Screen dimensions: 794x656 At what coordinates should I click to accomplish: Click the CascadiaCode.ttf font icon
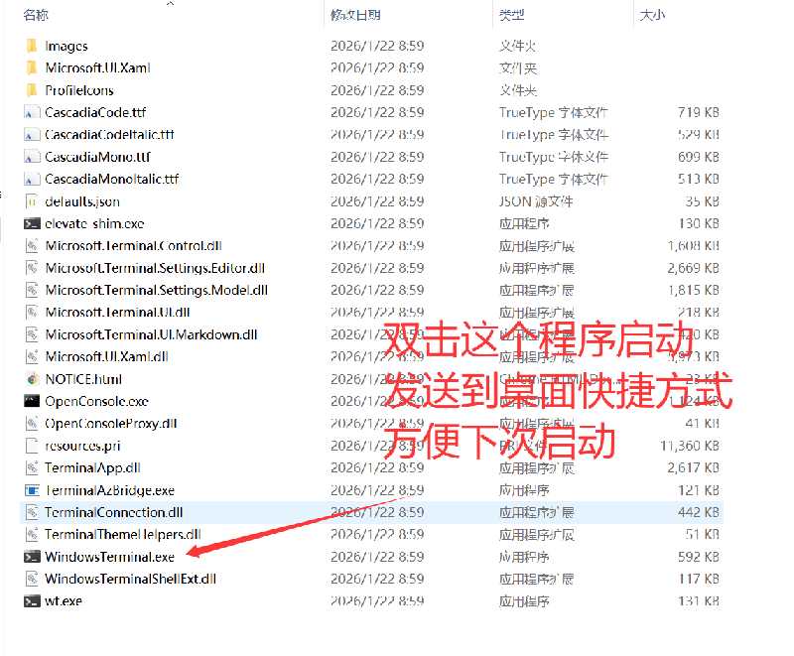32,112
